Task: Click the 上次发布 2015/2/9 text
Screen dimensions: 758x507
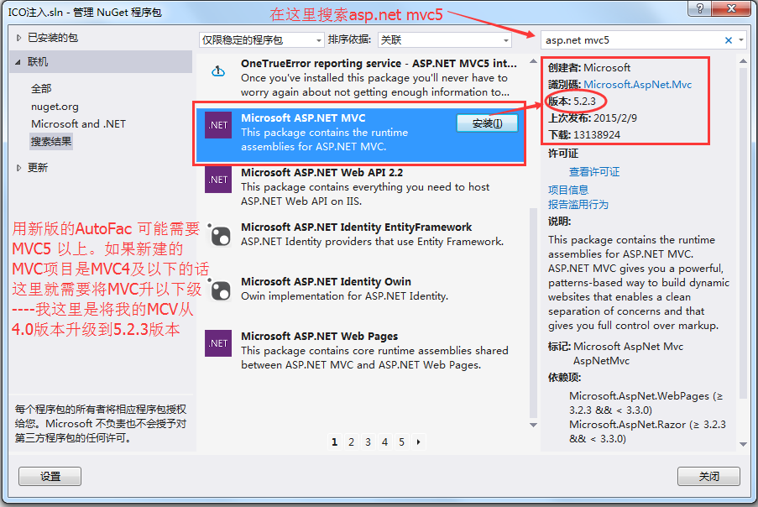Action: [x=593, y=118]
